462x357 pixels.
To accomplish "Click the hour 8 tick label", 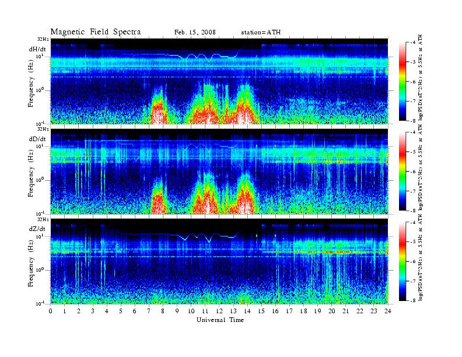I will click(x=163, y=311).
